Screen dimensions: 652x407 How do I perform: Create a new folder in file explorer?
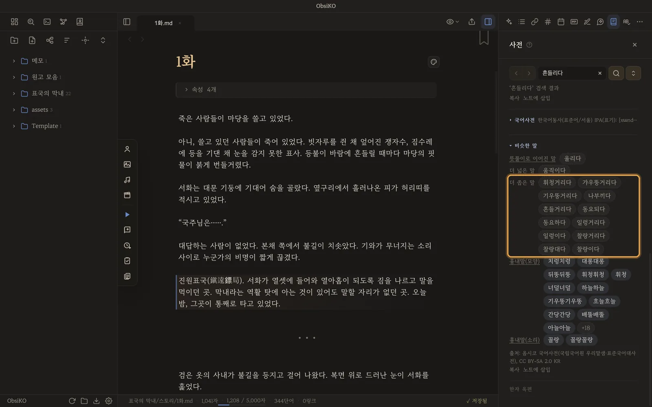14,40
